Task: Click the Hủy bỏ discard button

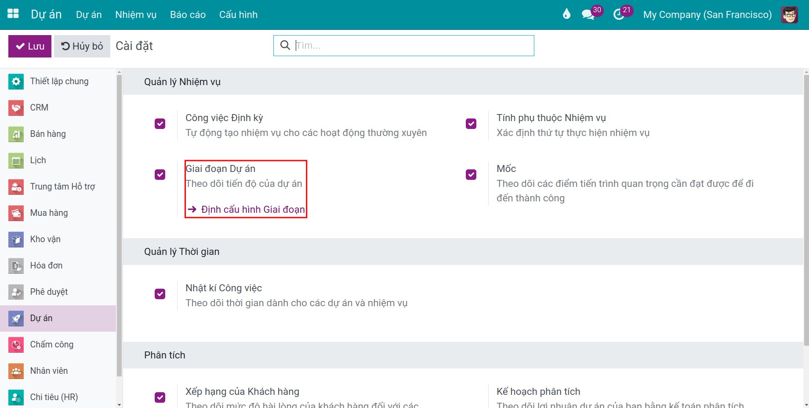Action: pyautogui.click(x=82, y=46)
